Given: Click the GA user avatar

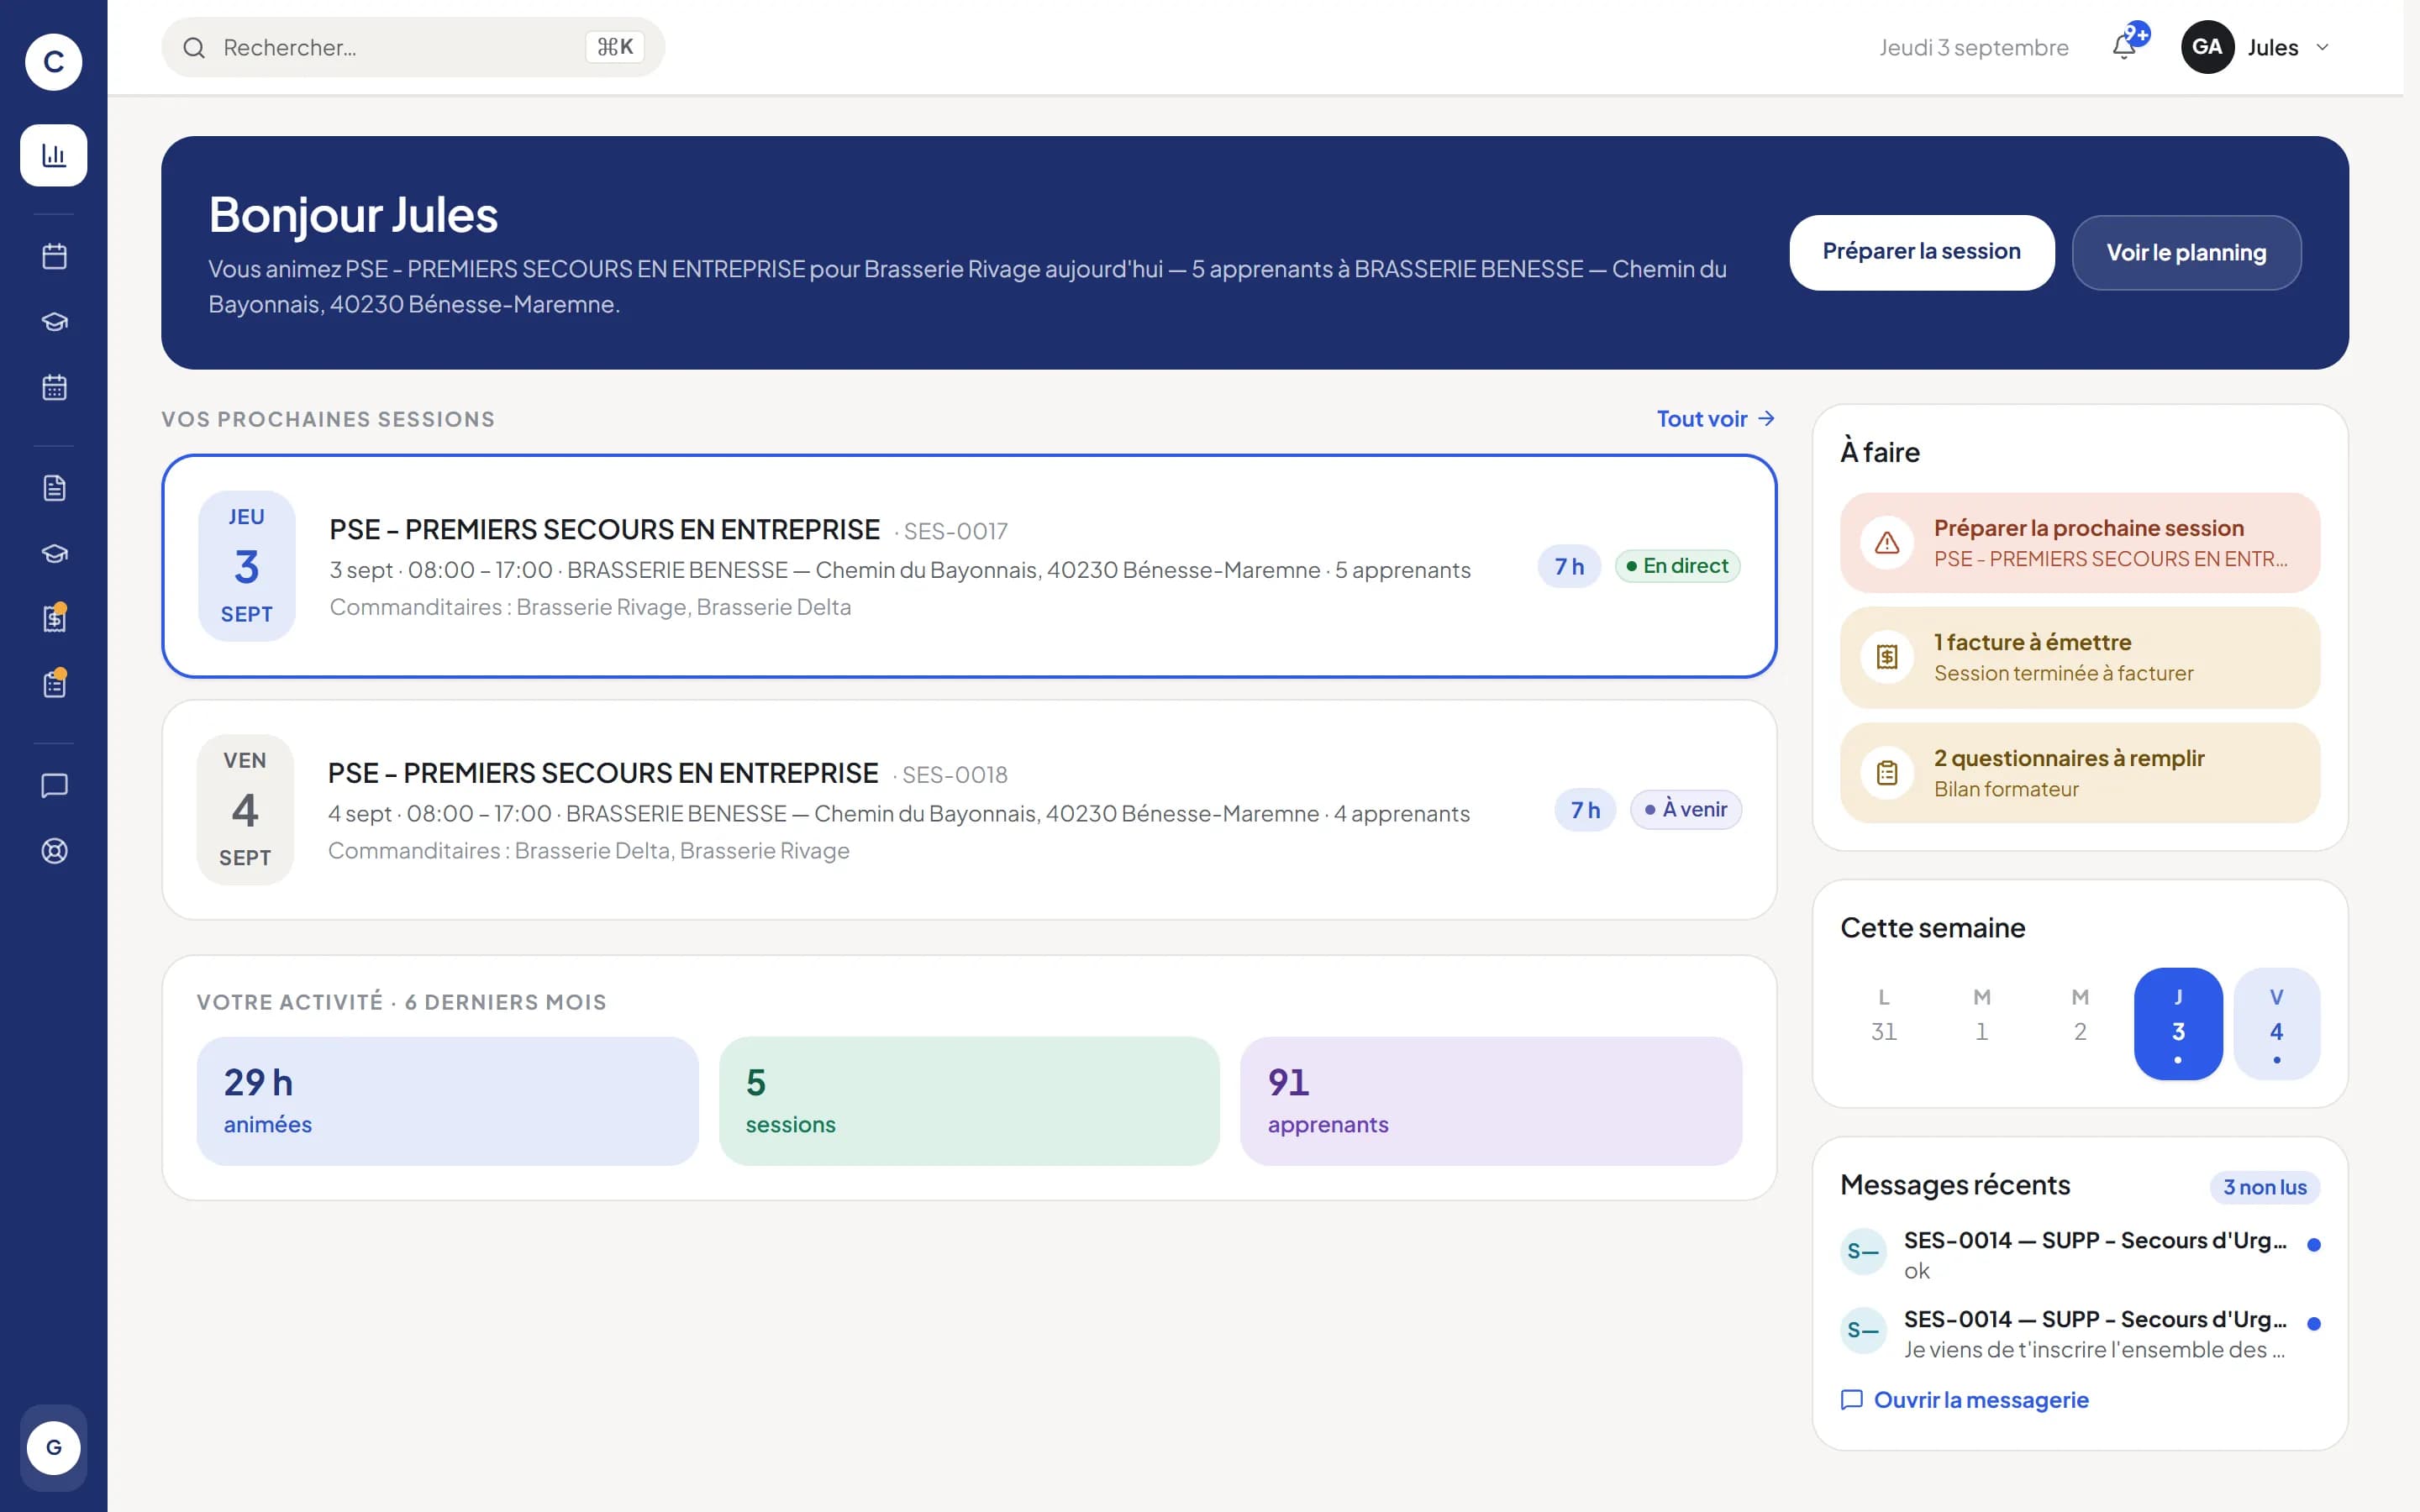Looking at the screenshot, I should pyautogui.click(x=2207, y=47).
